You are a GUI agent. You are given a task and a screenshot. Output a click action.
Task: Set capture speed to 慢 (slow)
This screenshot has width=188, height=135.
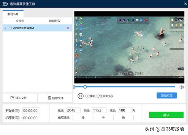(83, 117)
